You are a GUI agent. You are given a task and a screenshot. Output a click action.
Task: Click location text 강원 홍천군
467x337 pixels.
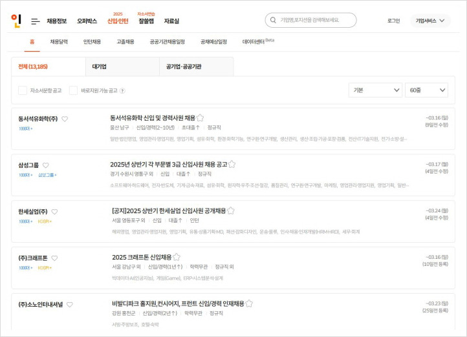click(124, 313)
